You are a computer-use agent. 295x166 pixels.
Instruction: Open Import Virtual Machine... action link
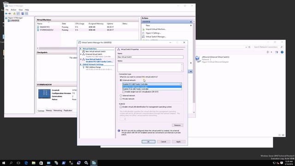tap(156, 29)
